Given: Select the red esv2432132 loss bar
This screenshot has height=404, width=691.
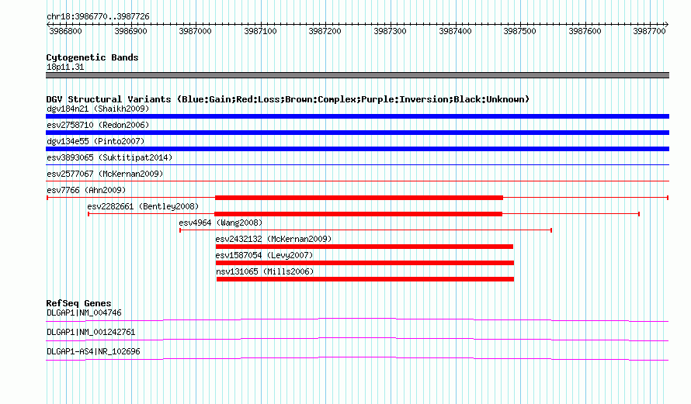Looking at the screenshot, I should point(364,247).
